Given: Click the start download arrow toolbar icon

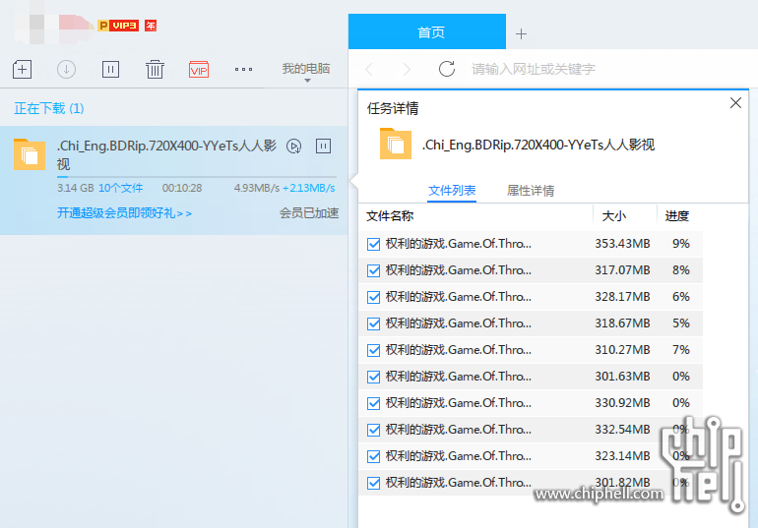Looking at the screenshot, I should click(66, 70).
